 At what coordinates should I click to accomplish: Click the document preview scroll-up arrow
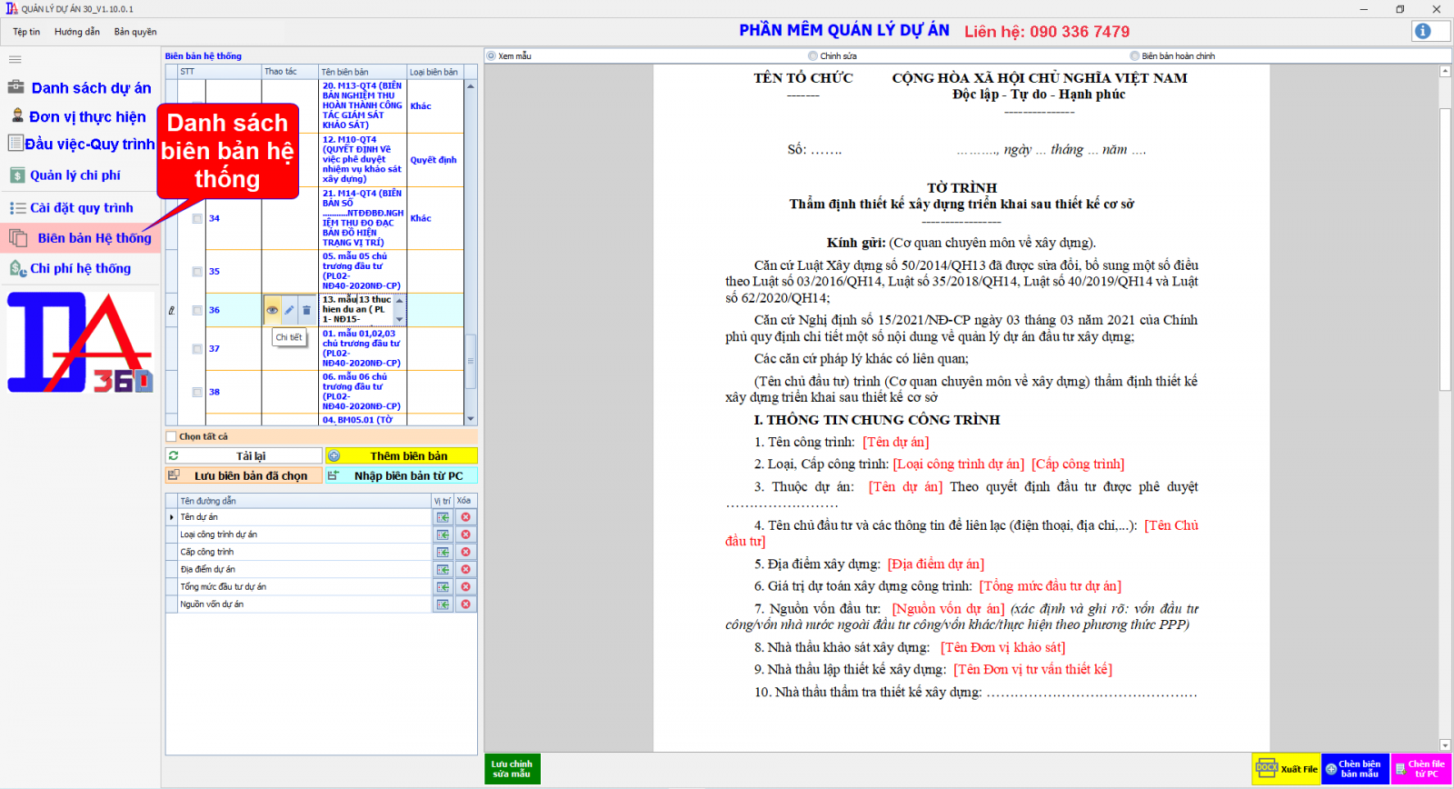(x=1445, y=71)
